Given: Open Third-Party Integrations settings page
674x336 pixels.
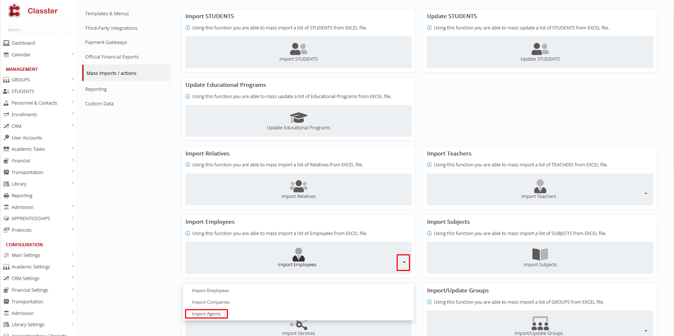Looking at the screenshot, I should tap(111, 28).
